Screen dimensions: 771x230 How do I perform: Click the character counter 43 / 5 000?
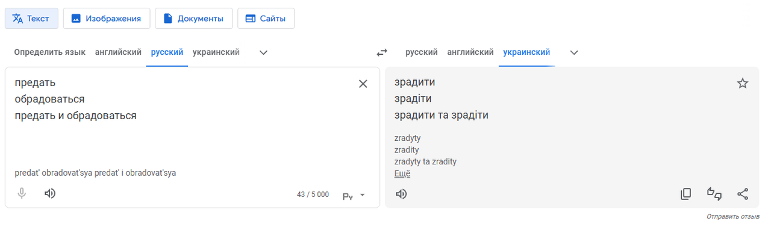[313, 194]
